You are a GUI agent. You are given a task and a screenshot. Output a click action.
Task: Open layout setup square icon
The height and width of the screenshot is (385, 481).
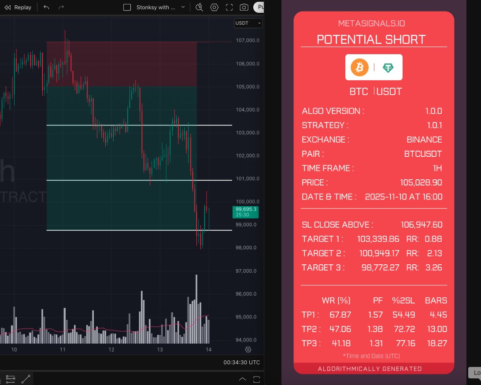(127, 7)
